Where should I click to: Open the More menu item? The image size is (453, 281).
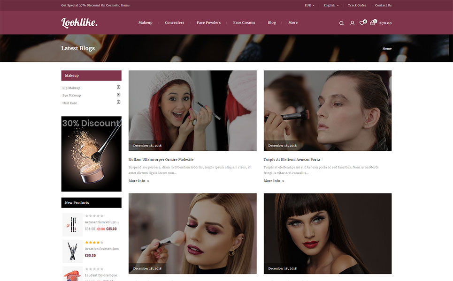[293, 22]
